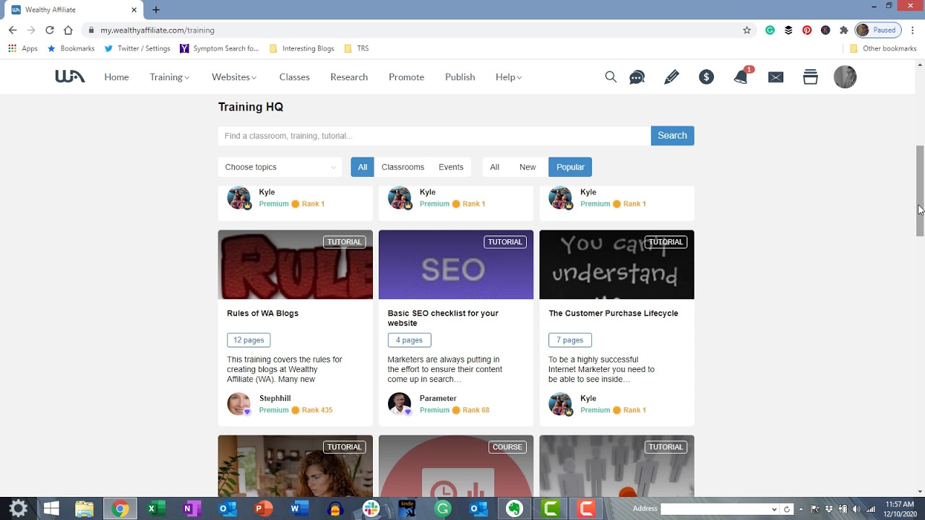925x520 pixels.
Task: Open Chrome extensions puzzle icon
Action: [843, 30]
